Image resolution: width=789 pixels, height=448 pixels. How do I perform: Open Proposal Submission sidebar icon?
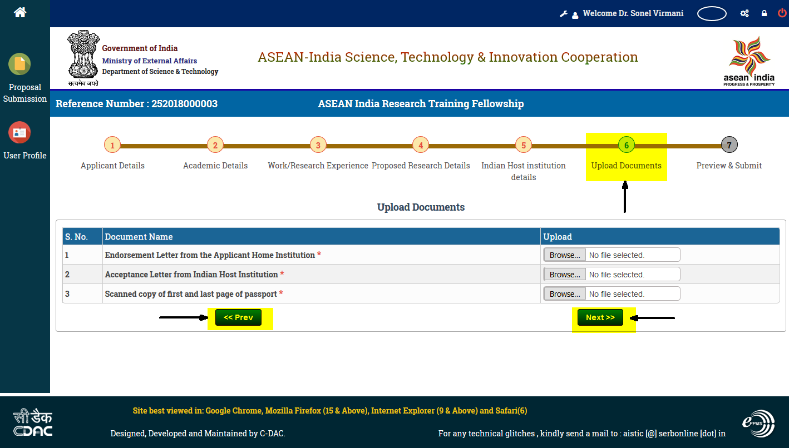(19, 64)
